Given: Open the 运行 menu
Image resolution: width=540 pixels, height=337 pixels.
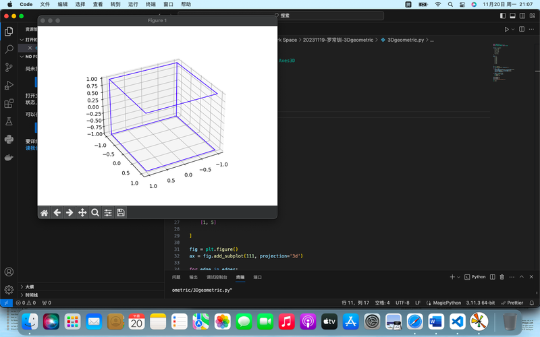Looking at the screenshot, I should (x=133, y=4).
